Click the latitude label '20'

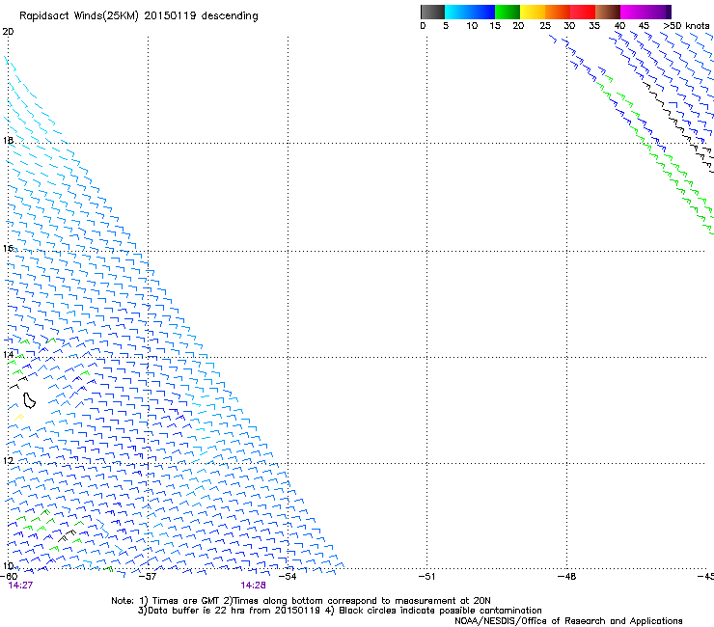[x=8, y=32]
